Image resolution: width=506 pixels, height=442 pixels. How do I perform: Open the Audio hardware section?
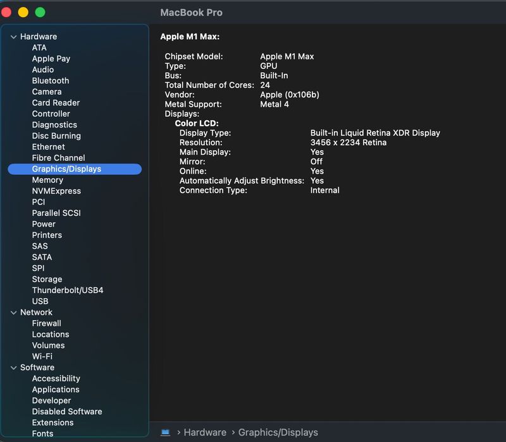pyautogui.click(x=43, y=69)
